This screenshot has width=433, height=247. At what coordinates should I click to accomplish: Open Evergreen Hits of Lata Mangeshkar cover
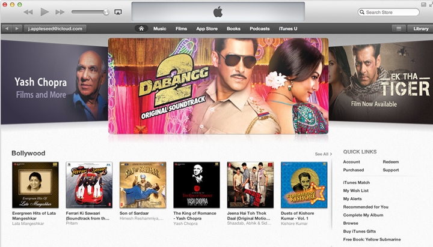pos(35,185)
